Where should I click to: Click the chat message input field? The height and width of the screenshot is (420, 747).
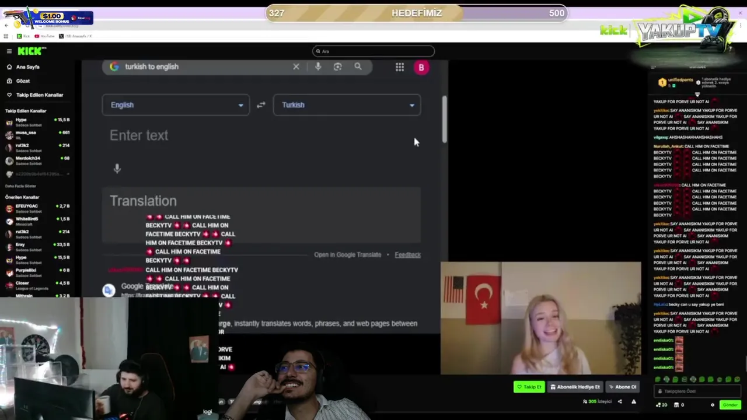pyautogui.click(x=697, y=391)
